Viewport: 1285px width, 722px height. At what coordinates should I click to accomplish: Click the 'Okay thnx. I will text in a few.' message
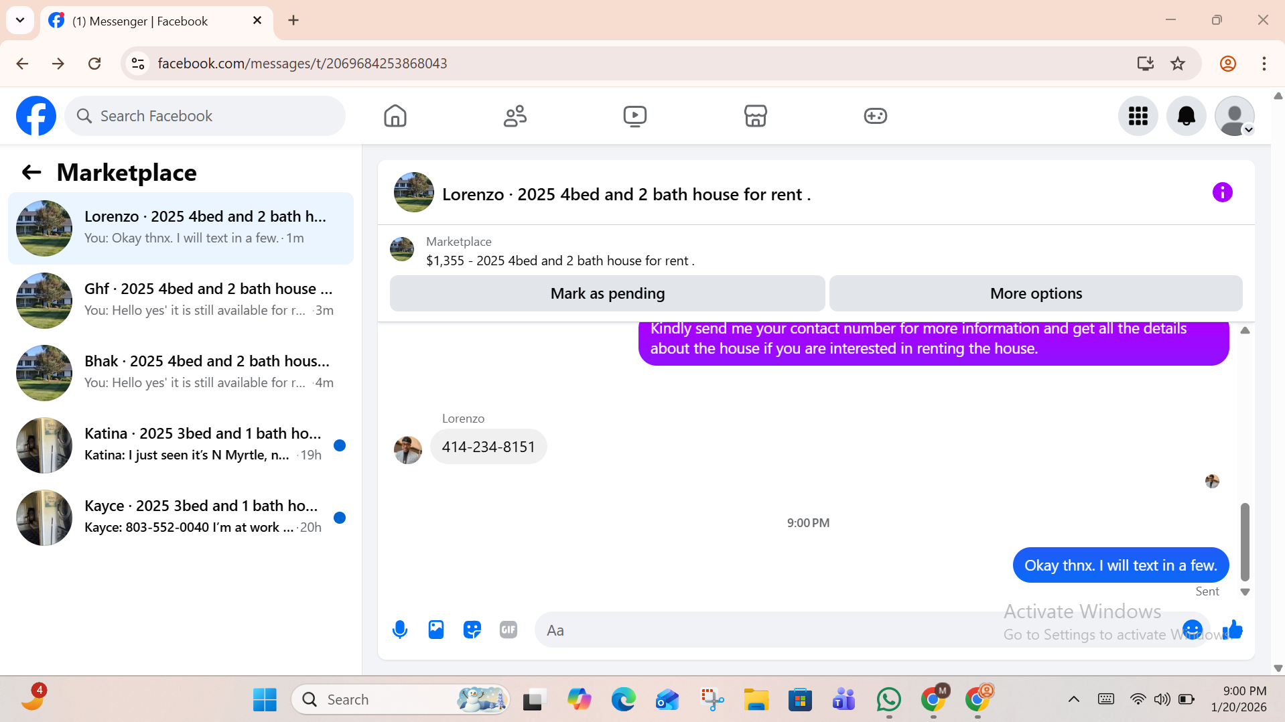point(1121,565)
